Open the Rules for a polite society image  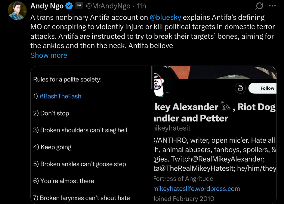point(90,135)
